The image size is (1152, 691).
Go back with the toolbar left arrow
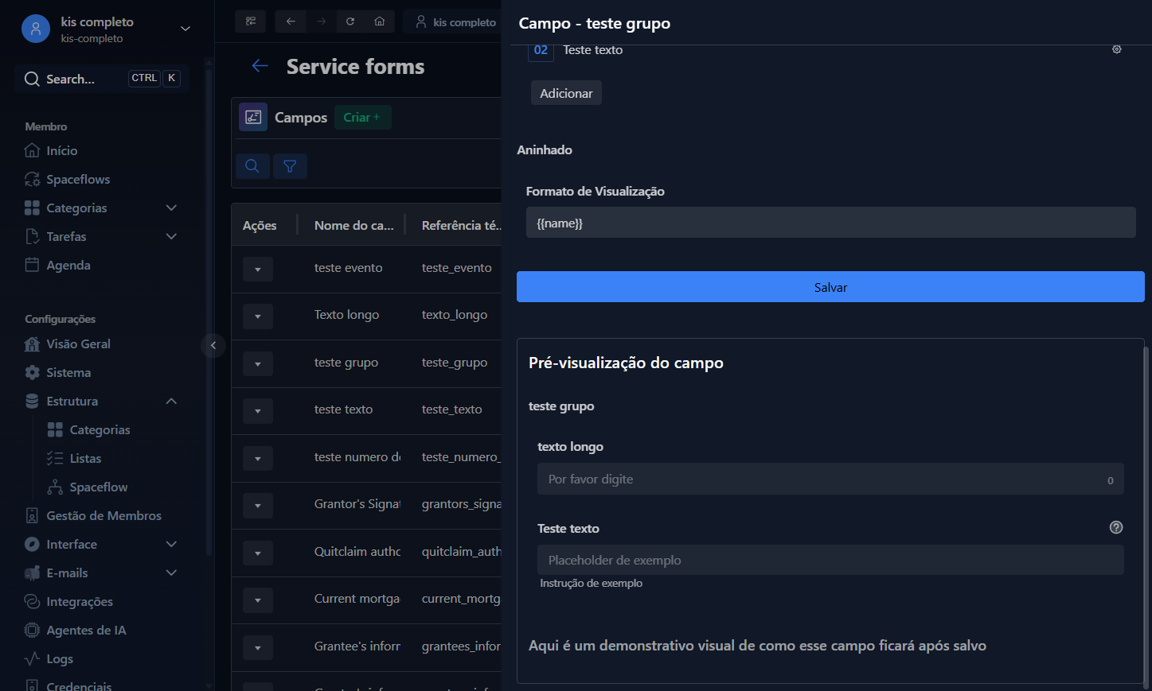[x=291, y=21]
